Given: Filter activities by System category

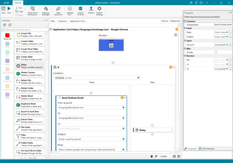Looking at the screenshot, I should pos(7,62).
